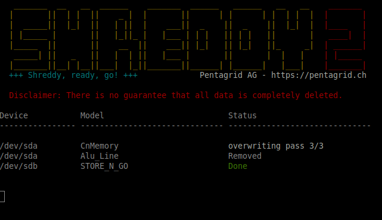Click the Status column header
The height and width of the screenshot is (220, 382).
click(x=243, y=115)
